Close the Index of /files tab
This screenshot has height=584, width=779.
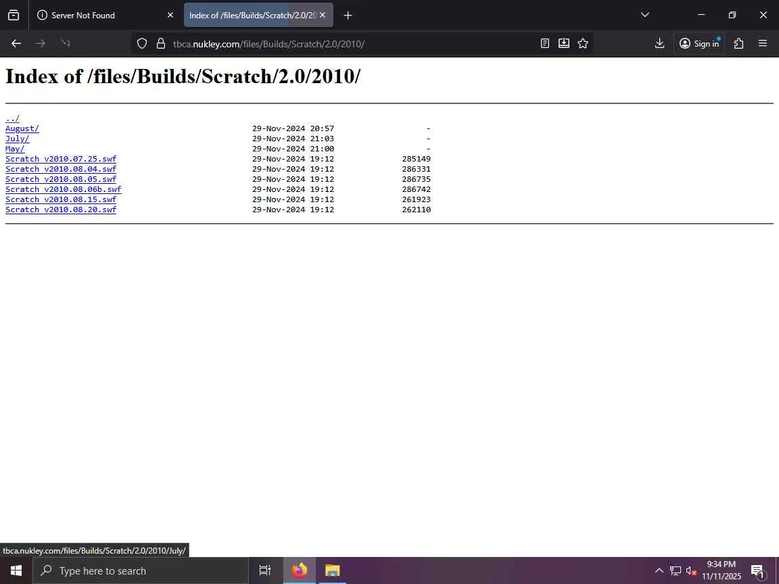click(323, 16)
